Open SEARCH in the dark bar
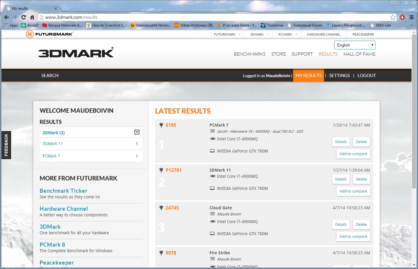Image resolution: width=418 pixels, height=269 pixels. click(x=50, y=76)
